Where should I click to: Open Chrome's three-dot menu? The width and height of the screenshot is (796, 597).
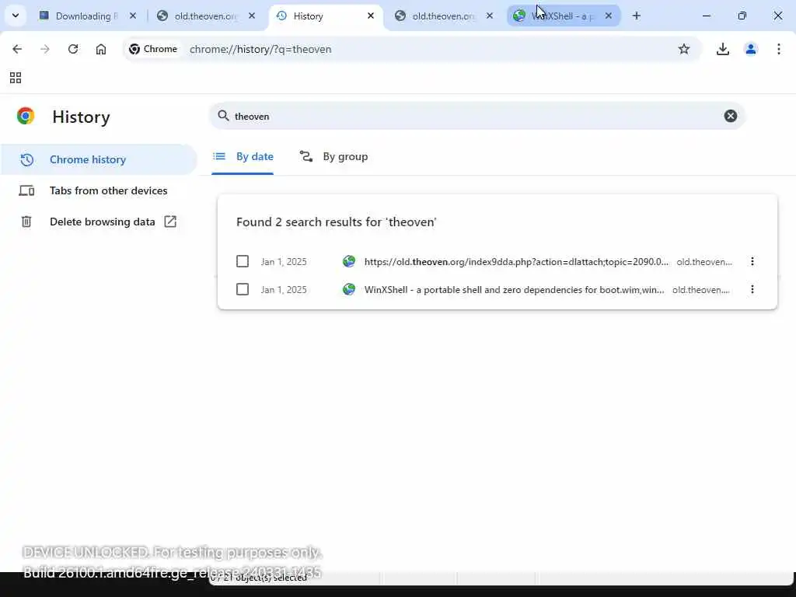(778, 49)
